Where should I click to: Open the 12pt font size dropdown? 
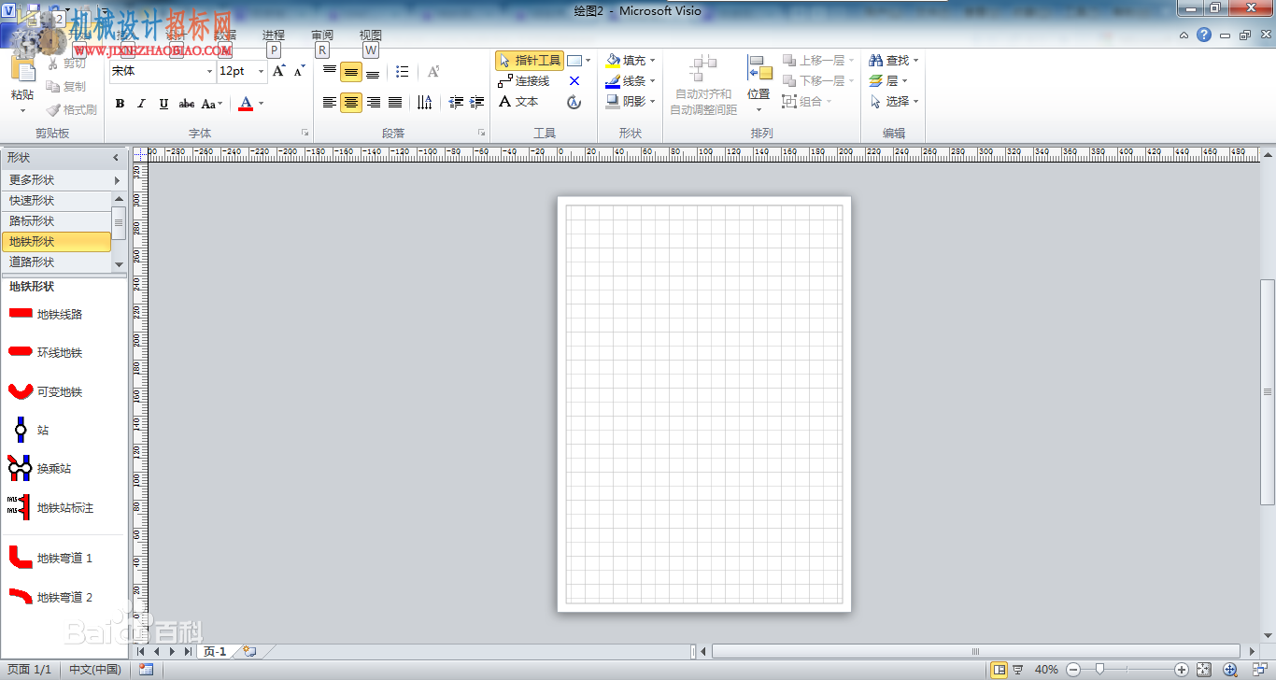[x=261, y=71]
